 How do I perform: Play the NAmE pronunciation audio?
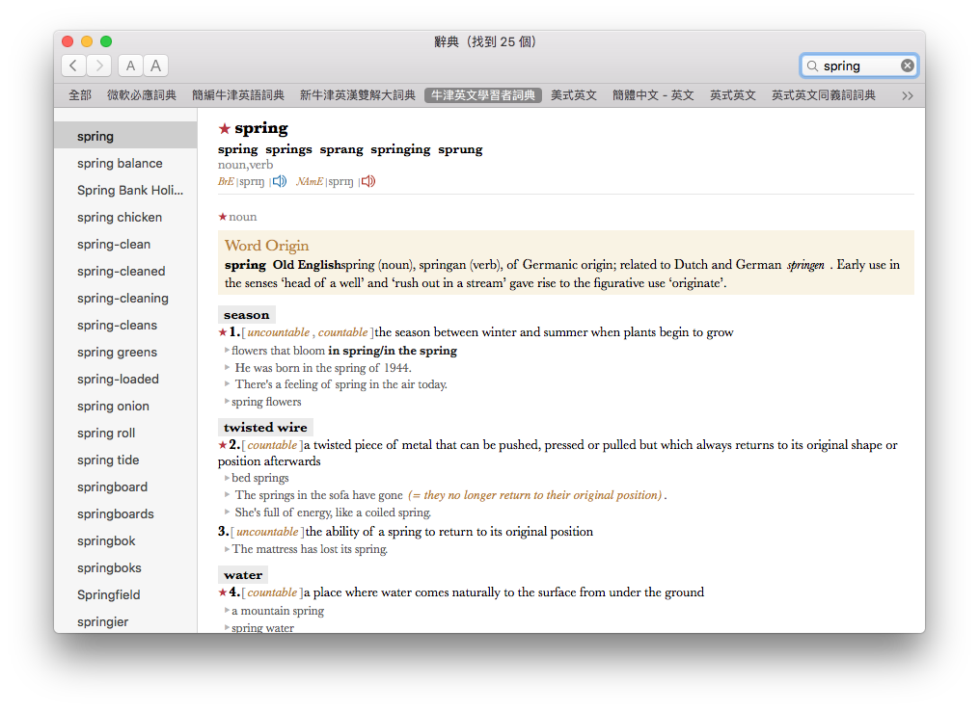point(368,181)
